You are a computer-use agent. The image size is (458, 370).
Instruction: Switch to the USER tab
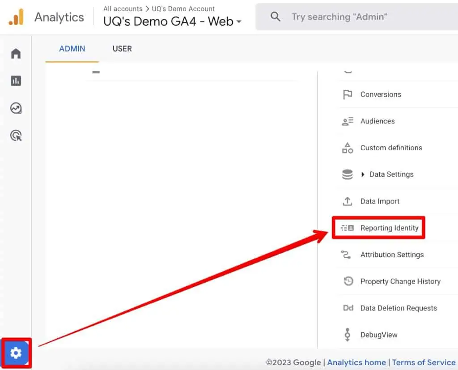pos(122,49)
